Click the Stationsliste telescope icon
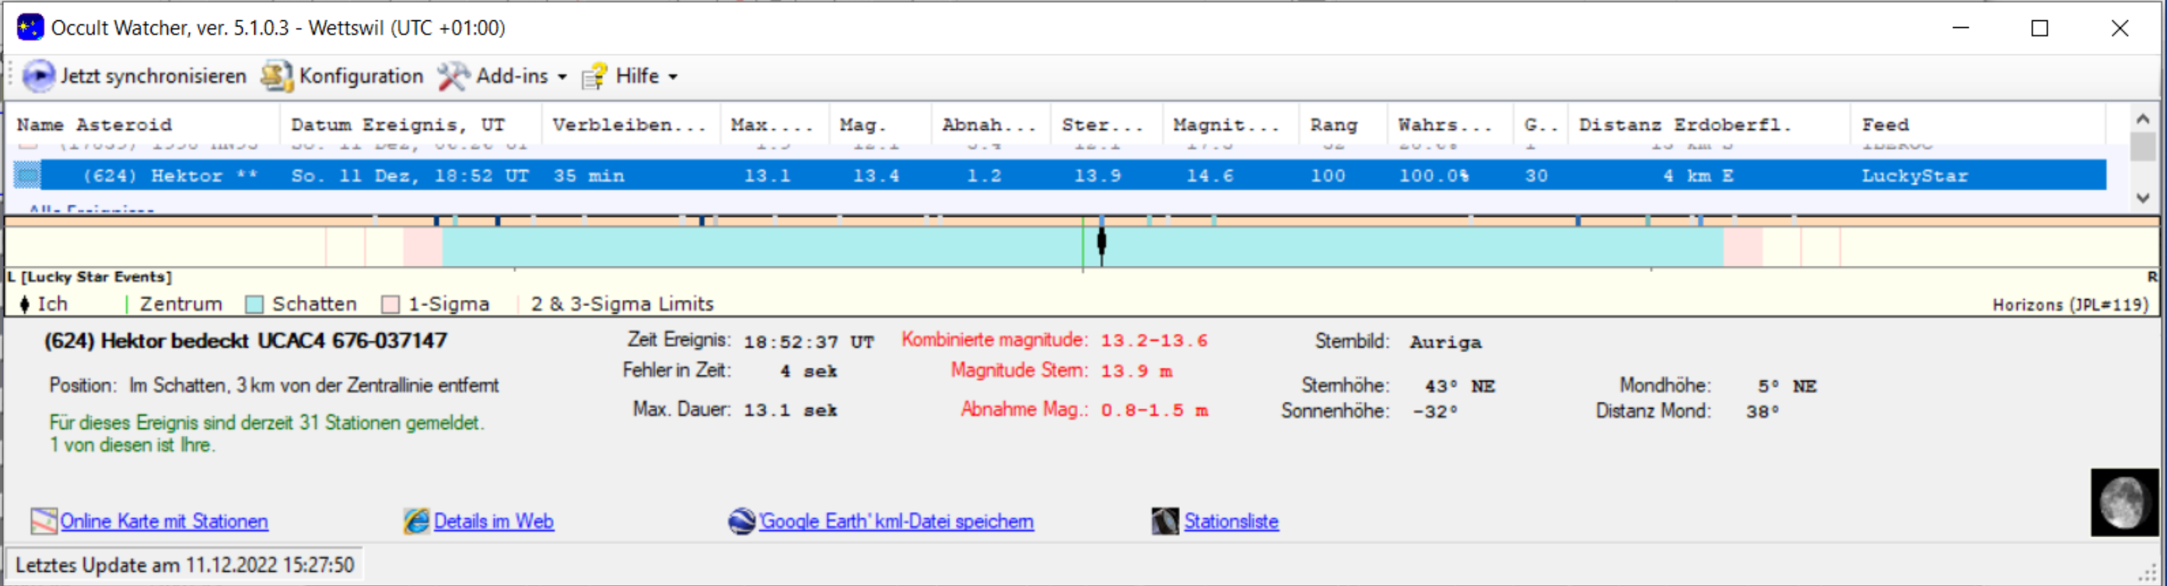This screenshot has width=2167, height=586. click(x=1164, y=521)
